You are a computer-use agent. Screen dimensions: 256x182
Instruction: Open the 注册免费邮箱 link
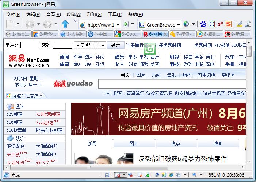pyautogui.click(x=168, y=45)
